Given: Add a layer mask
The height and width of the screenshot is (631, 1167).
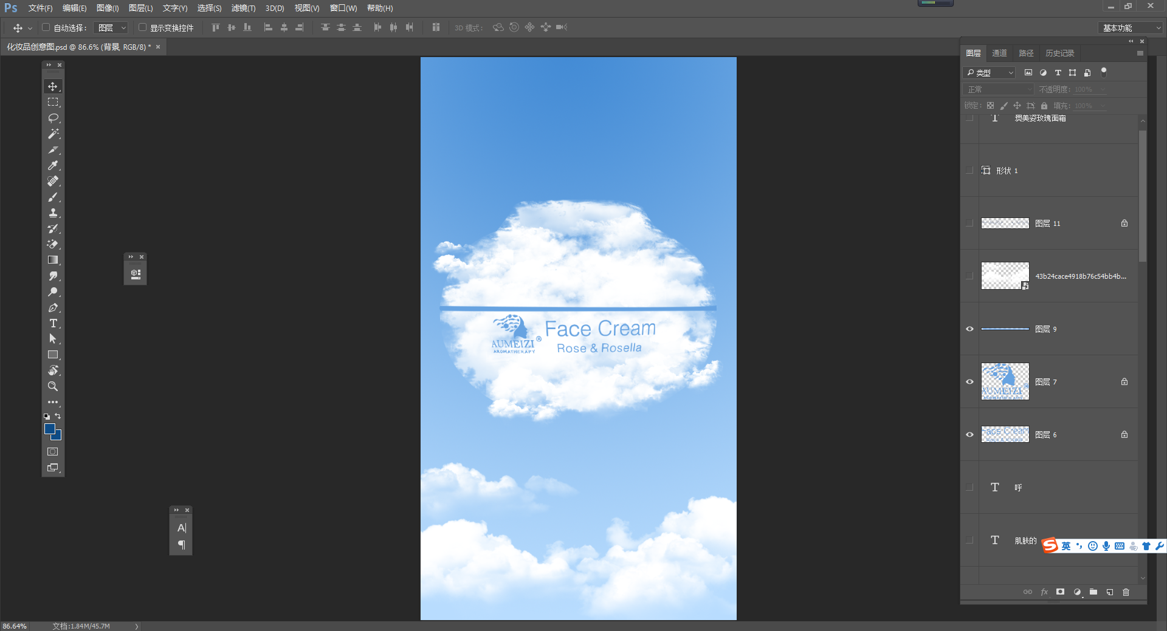Looking at the screenshot, I should [x=1061, y=592].
